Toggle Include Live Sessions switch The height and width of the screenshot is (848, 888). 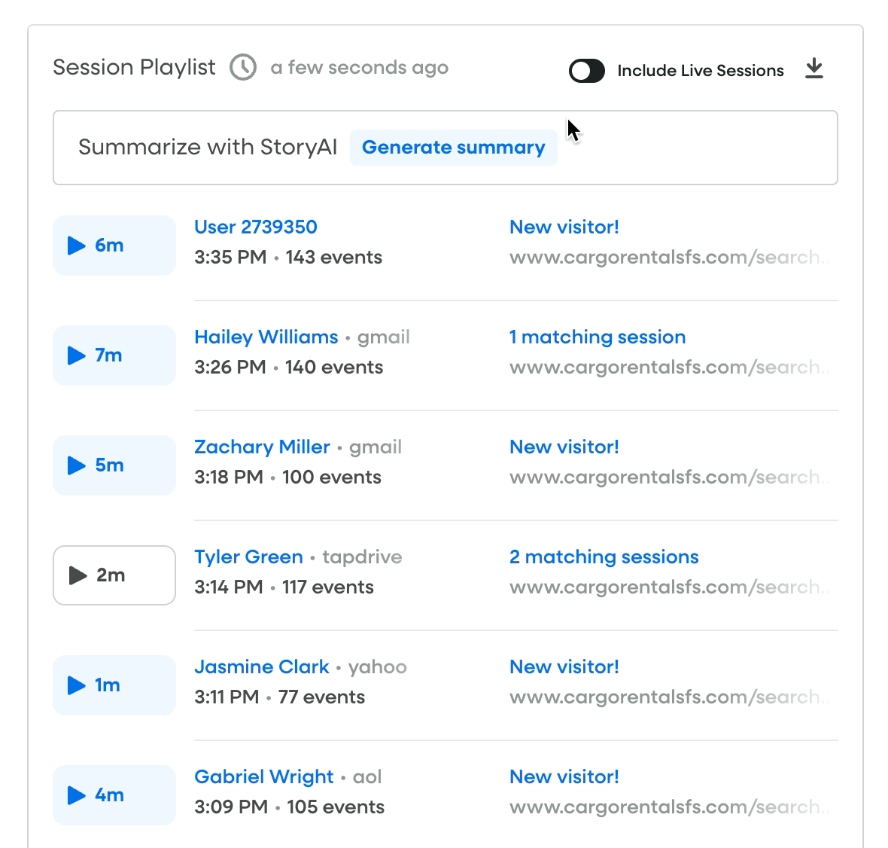[x=587, y=71]
